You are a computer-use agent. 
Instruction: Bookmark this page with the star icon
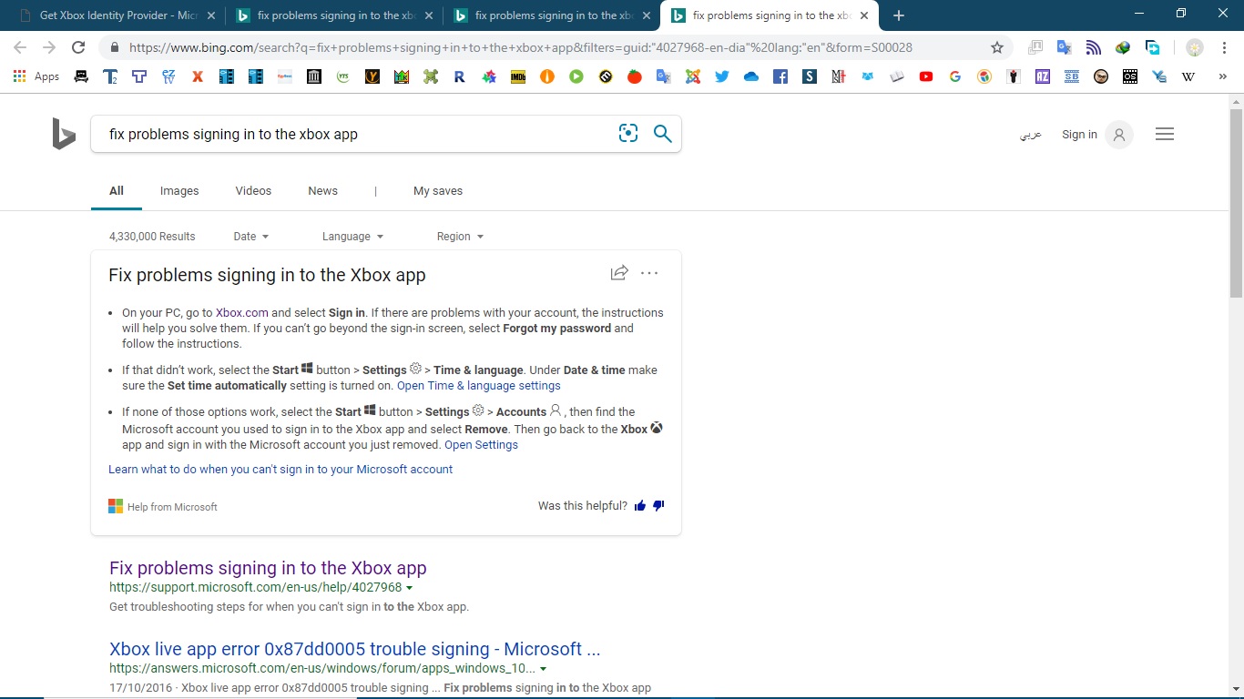coord(997,47)
